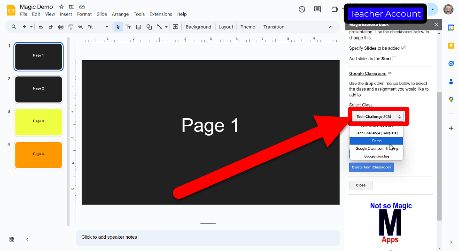
Task: Open the Google Classroom link
Action: click(x=368, y=73)
